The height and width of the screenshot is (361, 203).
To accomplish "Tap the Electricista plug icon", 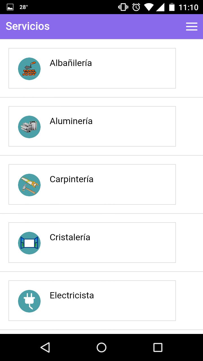I will (29, 301).
